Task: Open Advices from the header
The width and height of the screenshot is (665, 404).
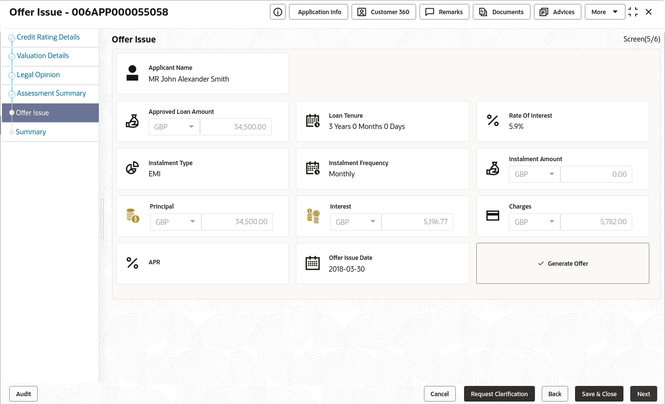Action: point(557,12)
